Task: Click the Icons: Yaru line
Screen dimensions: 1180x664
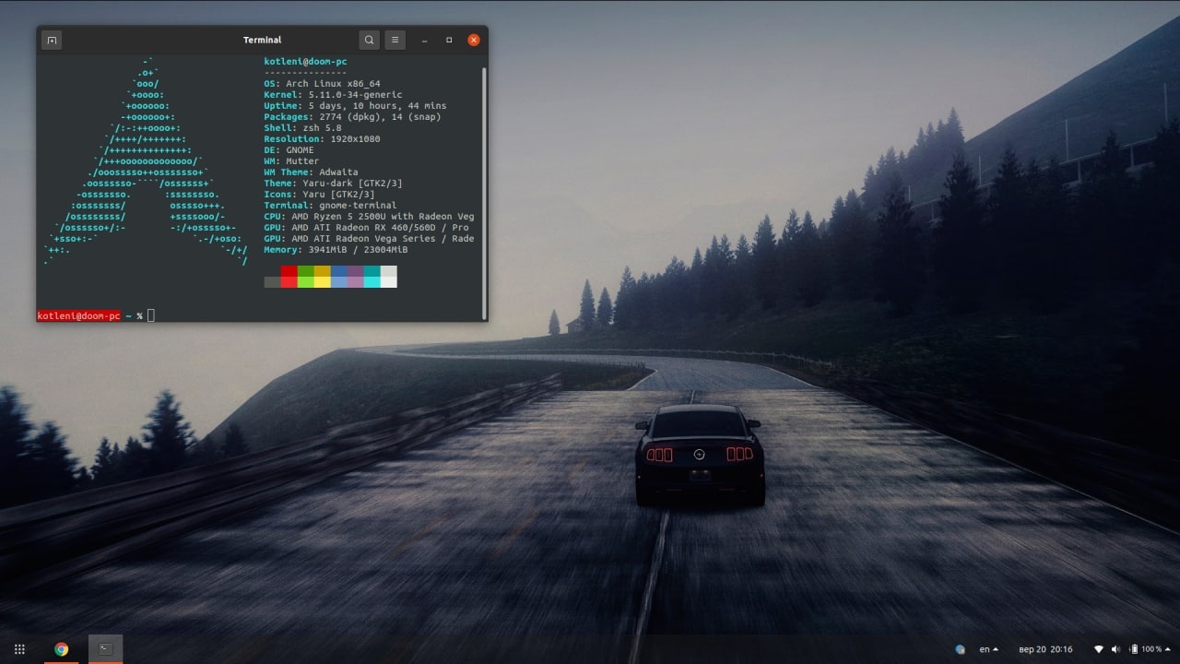Action: [x=319, y=195]
